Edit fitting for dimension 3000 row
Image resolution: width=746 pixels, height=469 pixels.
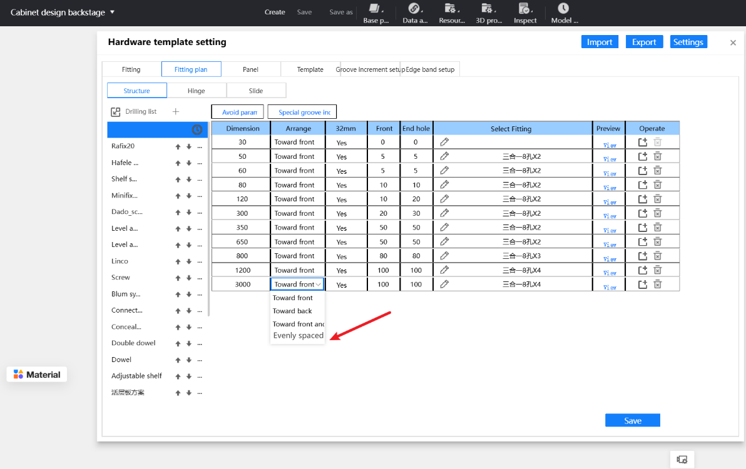point(444,284)
